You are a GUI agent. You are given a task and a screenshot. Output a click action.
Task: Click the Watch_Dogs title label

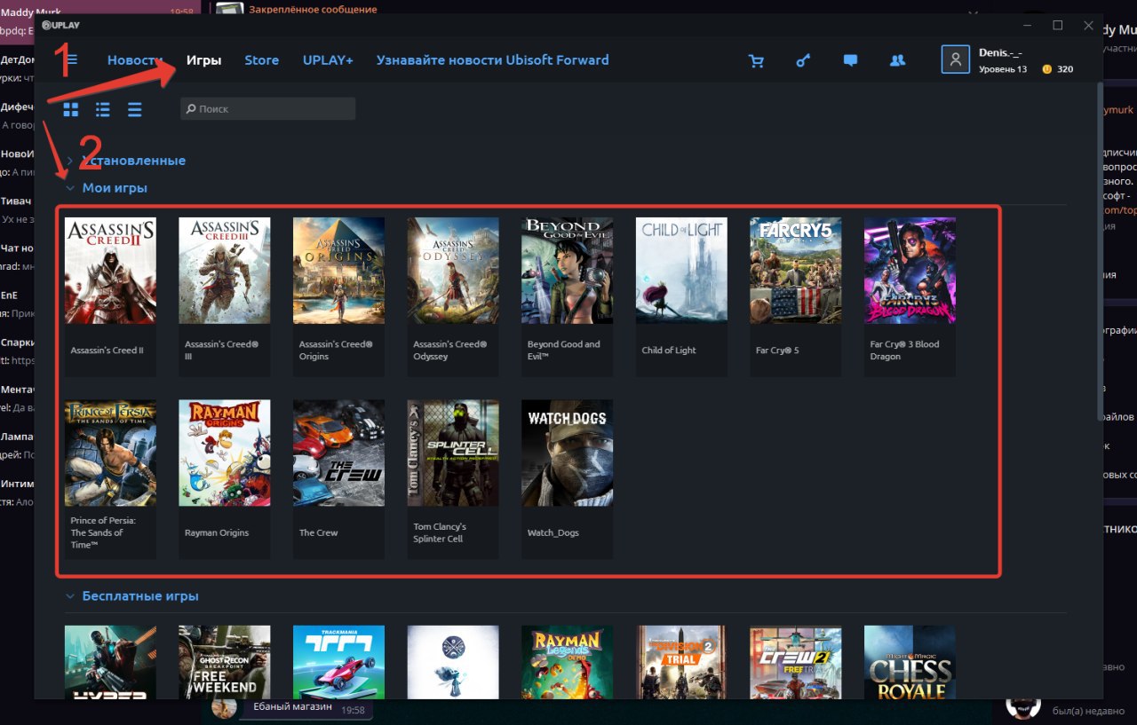553,533
